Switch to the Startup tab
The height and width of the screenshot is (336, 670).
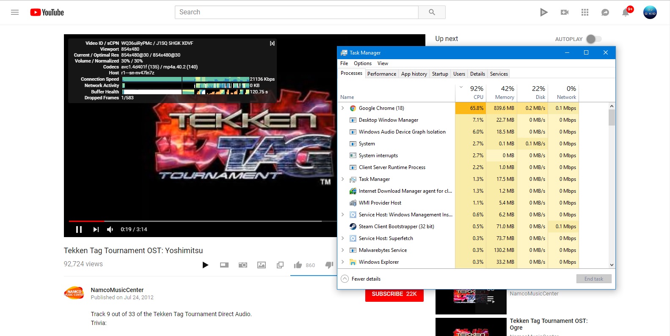tap(440, 74)
